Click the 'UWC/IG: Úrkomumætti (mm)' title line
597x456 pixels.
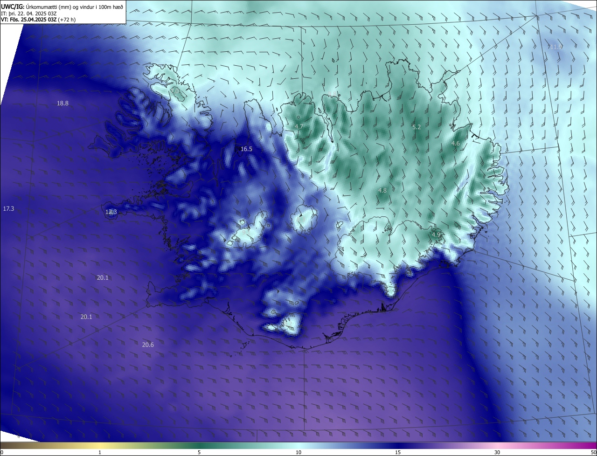coord(62,6)
